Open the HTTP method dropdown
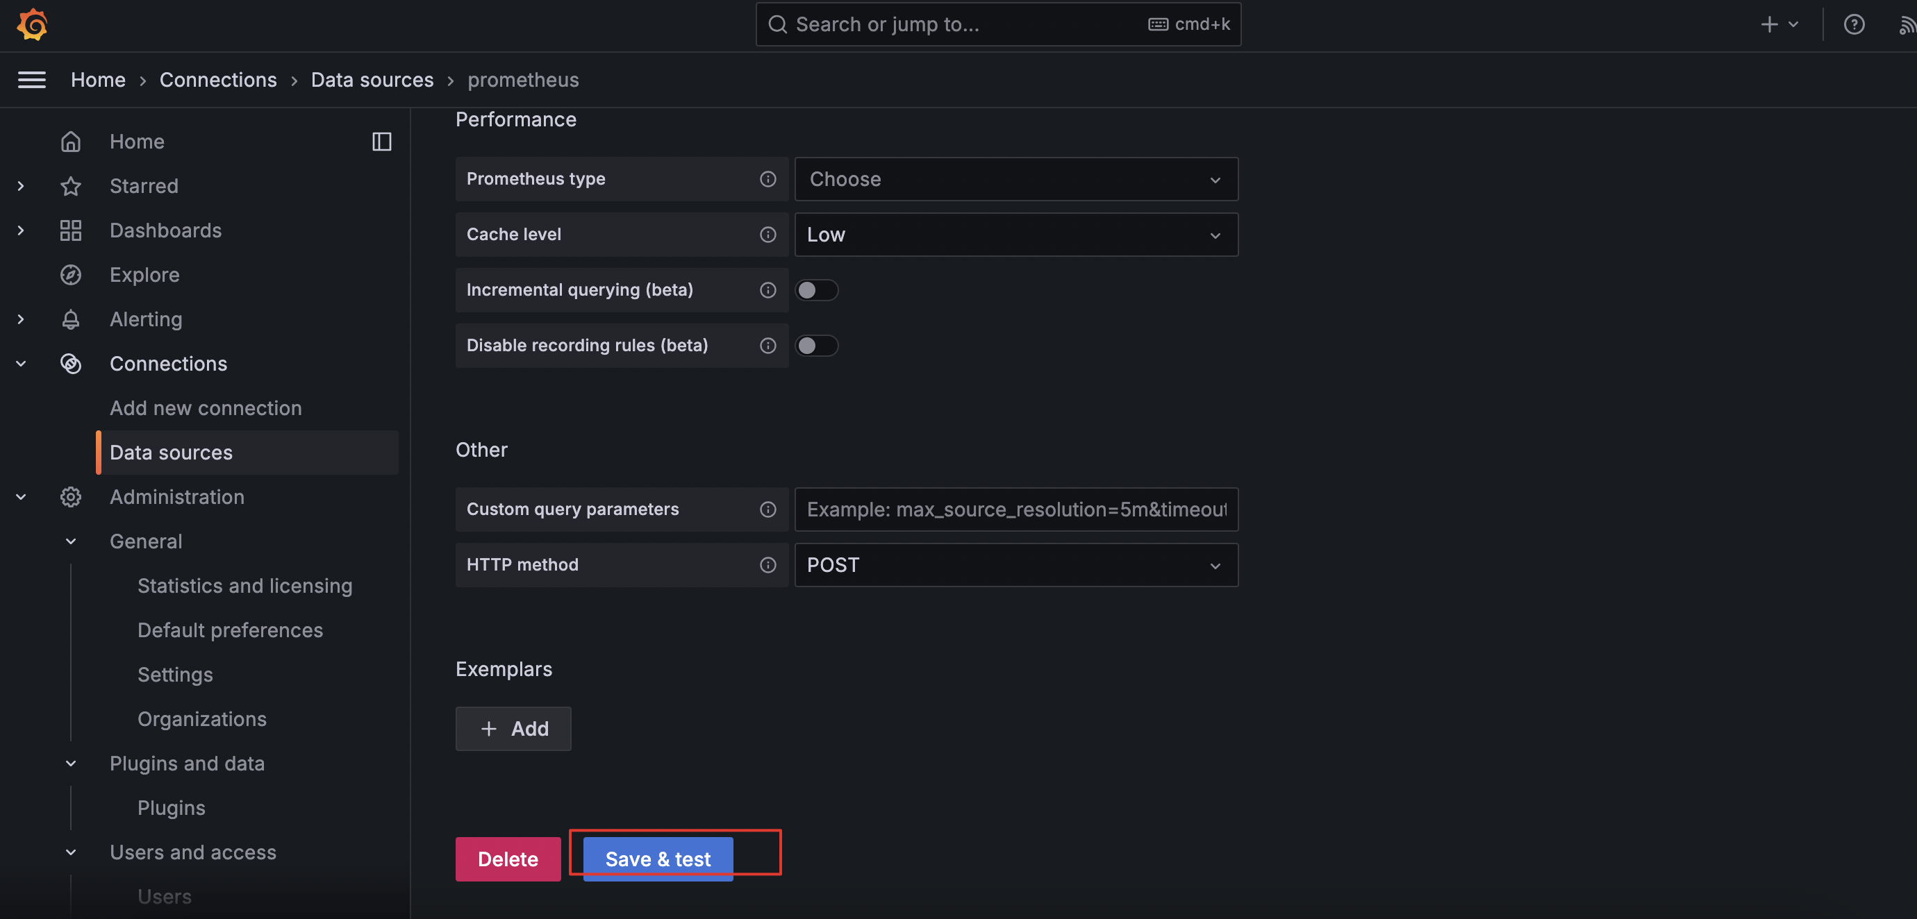 pyautogui.click(x=1015, y=565)
